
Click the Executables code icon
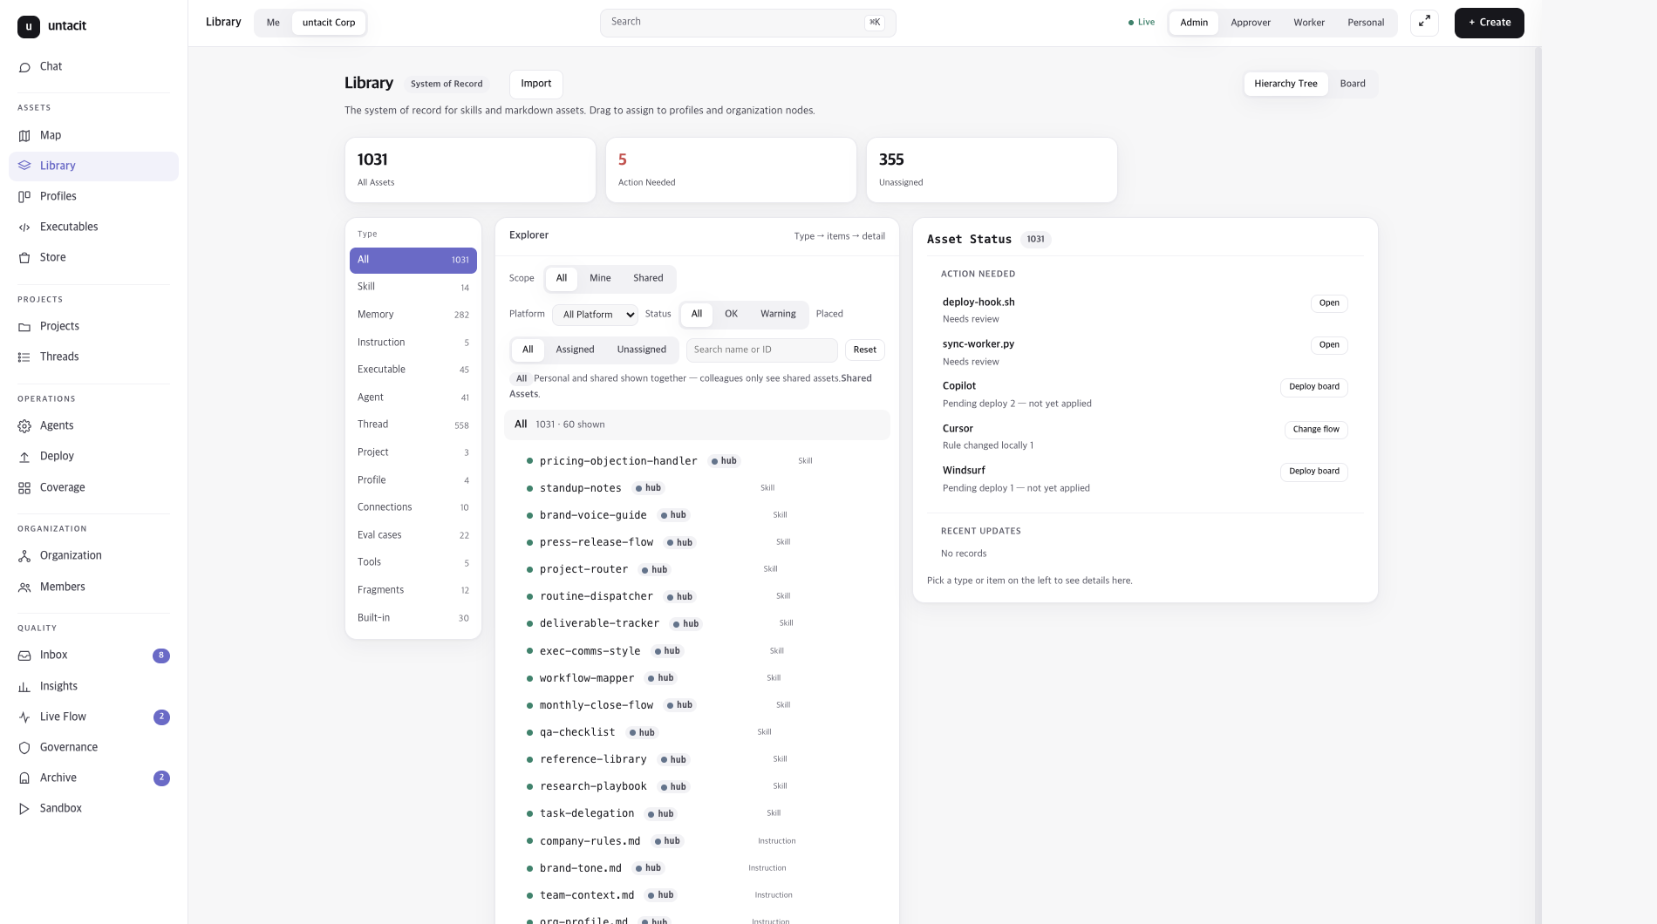point(24,228)
